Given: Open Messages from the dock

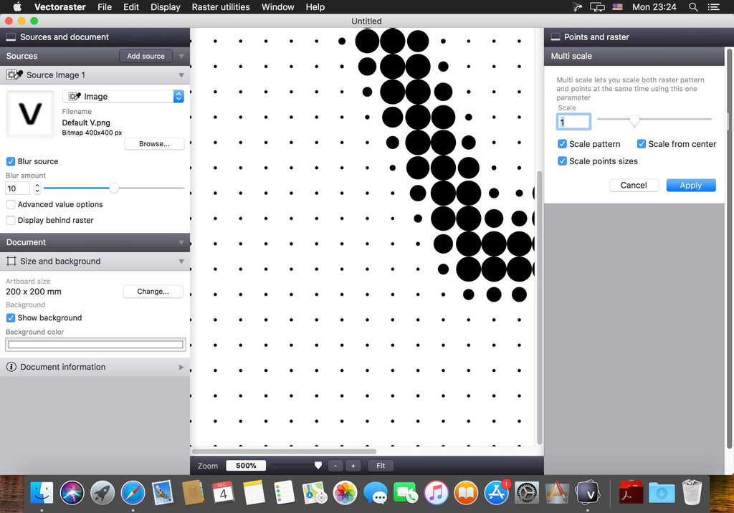Looking at the screenshot, I should [376, 493].
